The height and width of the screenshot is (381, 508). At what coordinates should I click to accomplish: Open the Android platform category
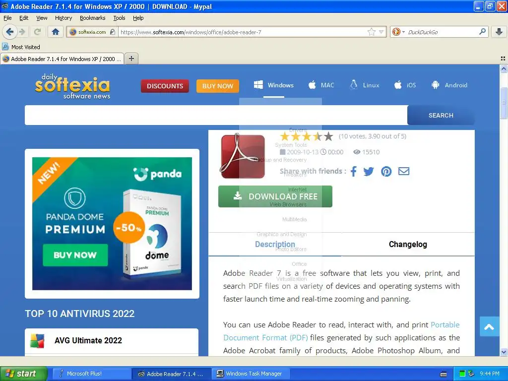[x=449, y=85]
